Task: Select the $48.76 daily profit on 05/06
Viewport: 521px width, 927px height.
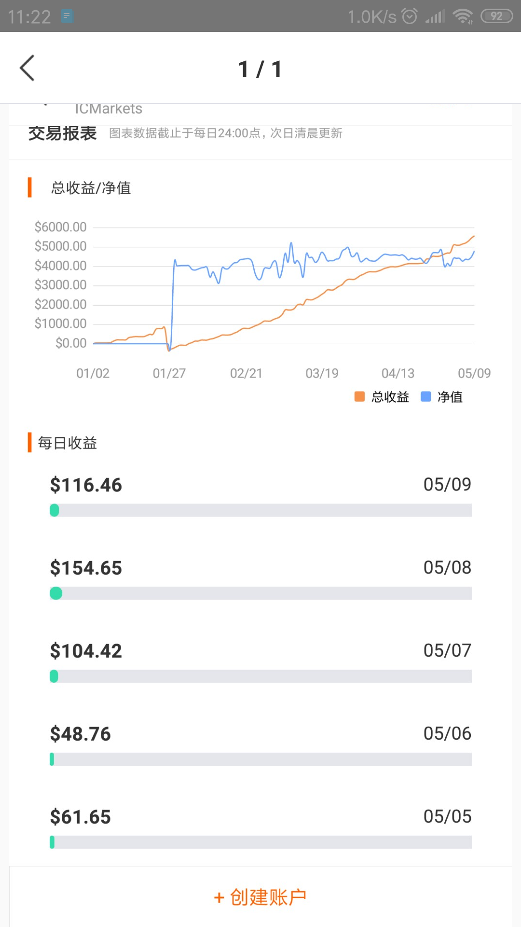Action: [x=81, y=734]
